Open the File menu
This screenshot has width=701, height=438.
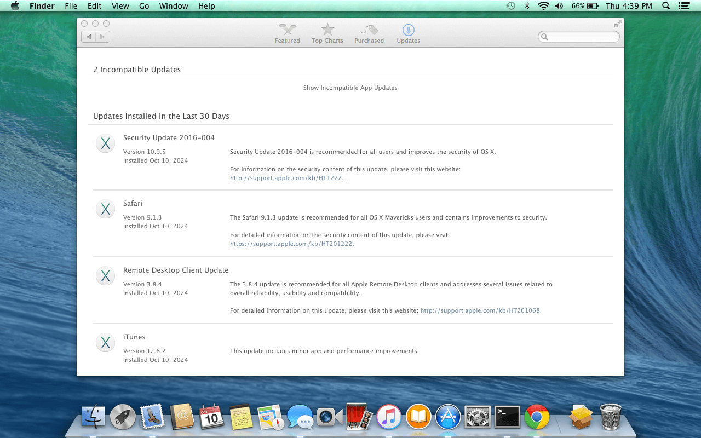tap(71, 6)
